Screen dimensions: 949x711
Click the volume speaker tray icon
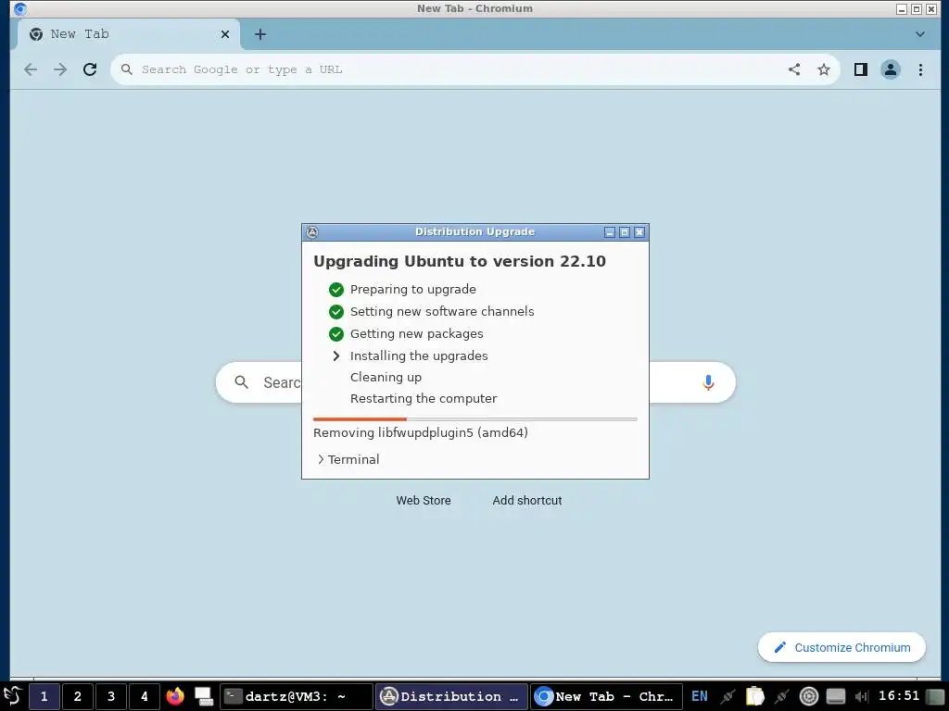[862, 696]
